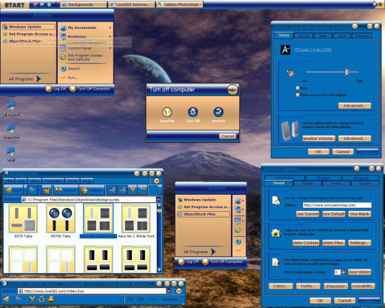
Task: Switch to the Security tab in Internet Options
Action: [x=307, y=184]
